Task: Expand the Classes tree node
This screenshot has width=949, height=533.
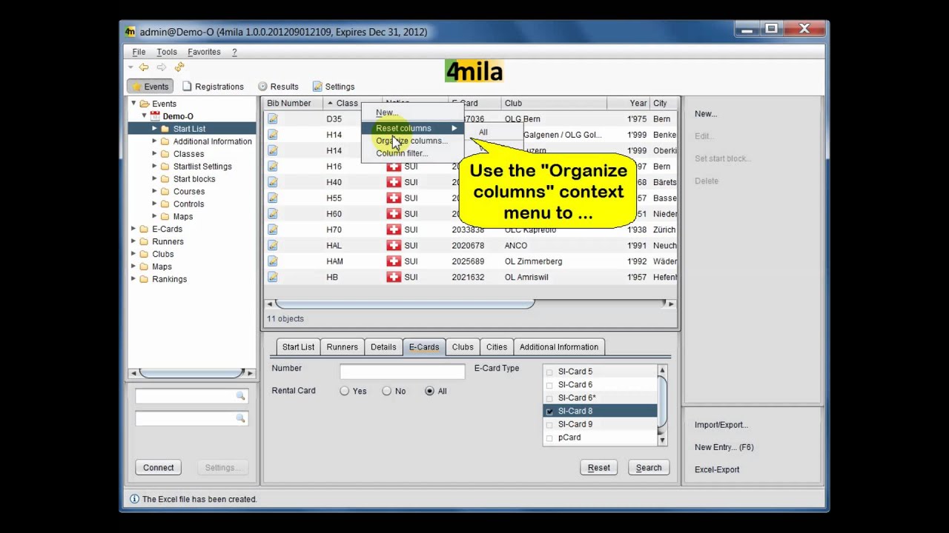Action: (155, 154)
